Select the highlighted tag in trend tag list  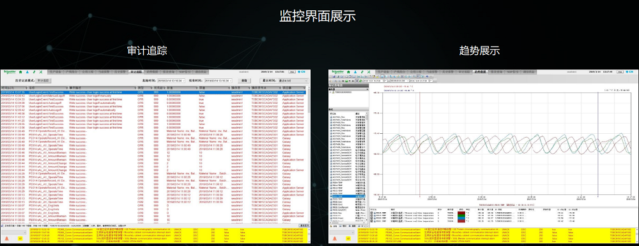pos(347,196)
